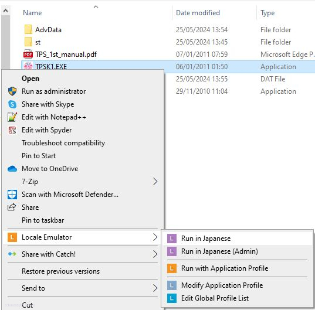Viewport: 315px width, 310px height.
Task: Open the 7-Zip menu entry
Action: tap(83, 182)
